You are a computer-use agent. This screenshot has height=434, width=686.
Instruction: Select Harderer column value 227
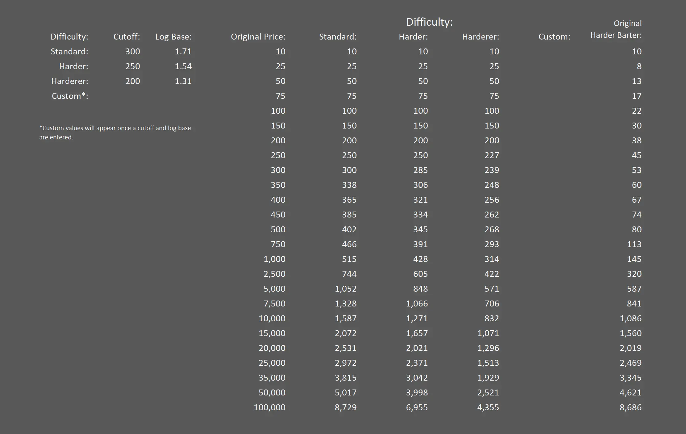pos(492,155)
